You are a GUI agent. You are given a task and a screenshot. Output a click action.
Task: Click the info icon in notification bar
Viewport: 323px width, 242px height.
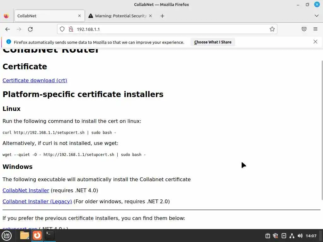[x=9, y=42]
